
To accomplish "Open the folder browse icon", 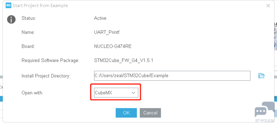I will tap(261, 76).
